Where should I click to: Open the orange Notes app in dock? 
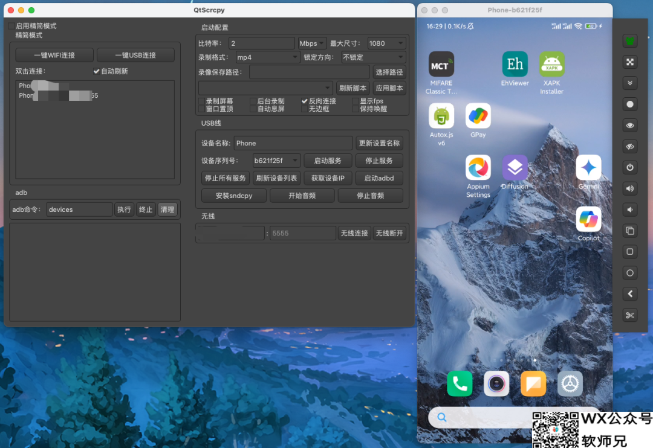click(x=533, y=383)
